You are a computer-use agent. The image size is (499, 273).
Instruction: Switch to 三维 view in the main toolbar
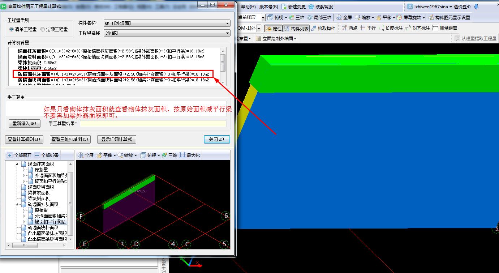297,17
